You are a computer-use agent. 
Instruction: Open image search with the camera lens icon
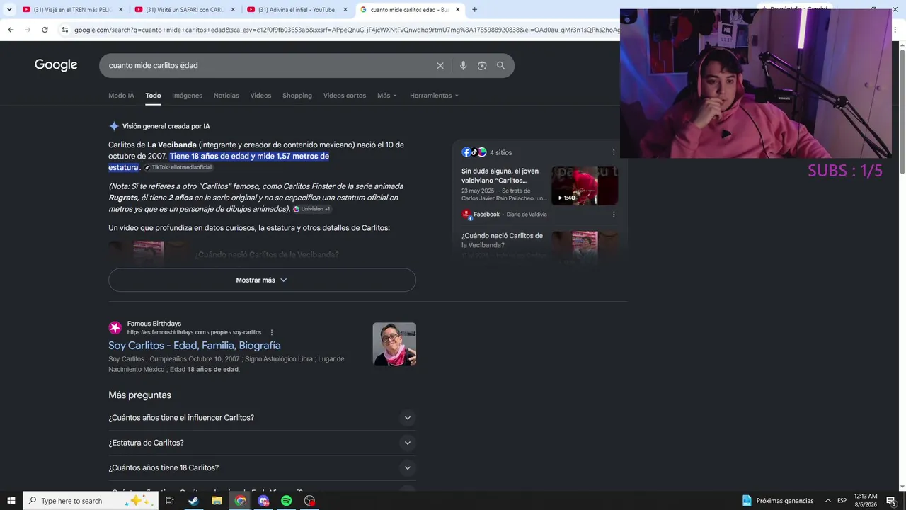482,65
